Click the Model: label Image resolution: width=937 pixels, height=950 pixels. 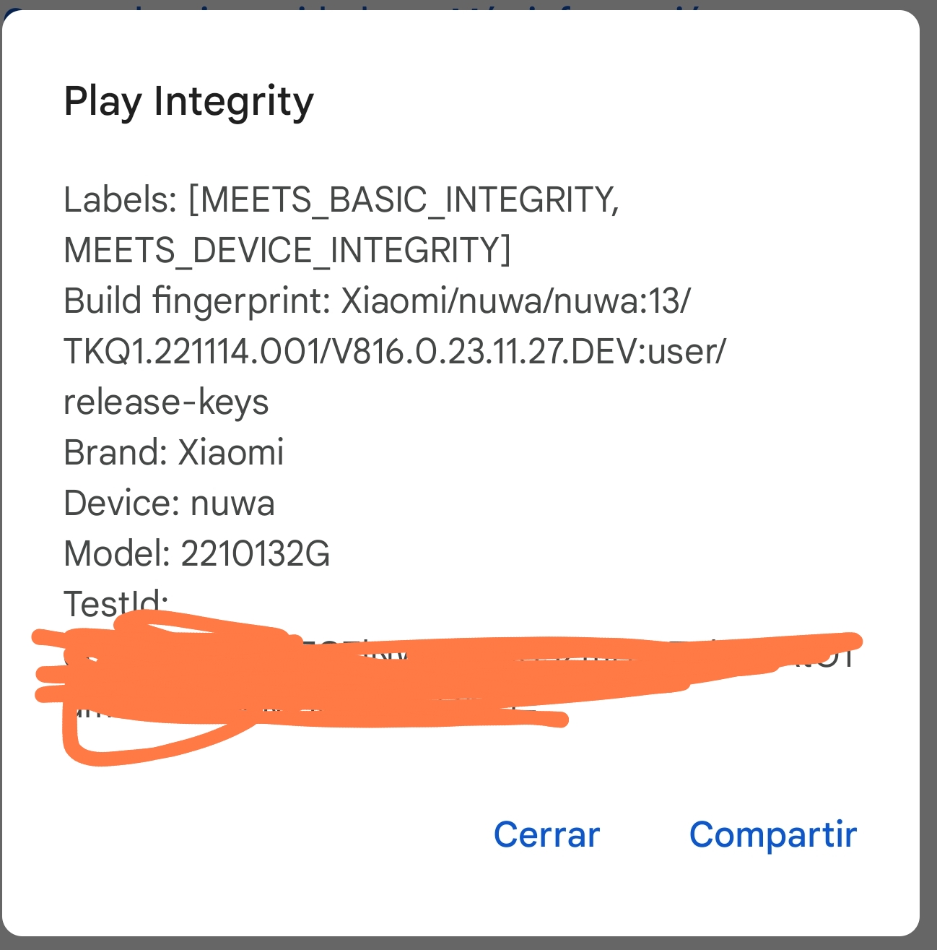coord(117,554)
